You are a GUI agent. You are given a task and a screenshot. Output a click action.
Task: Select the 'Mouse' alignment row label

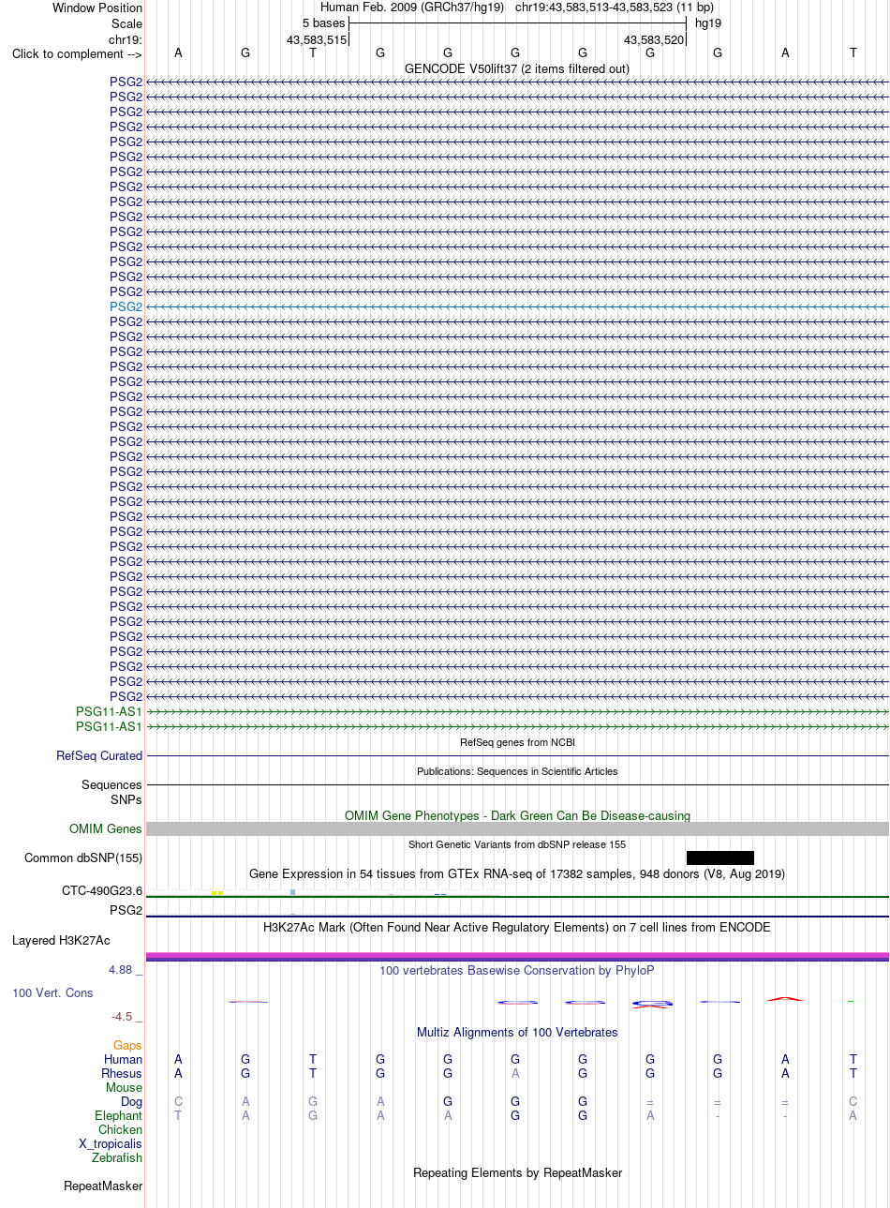(124, 1087)
